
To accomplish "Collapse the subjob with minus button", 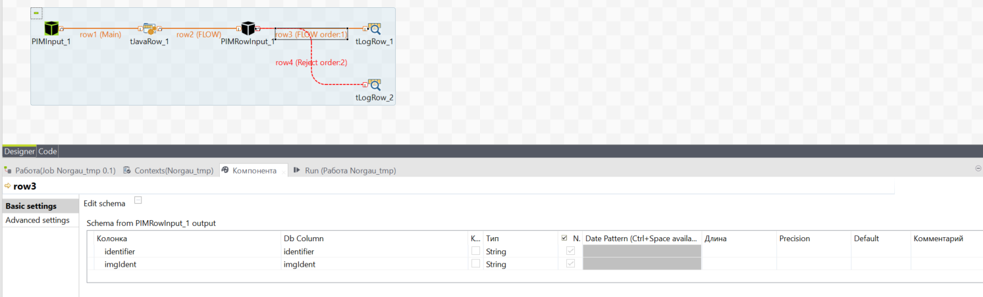I will [37, 13].
